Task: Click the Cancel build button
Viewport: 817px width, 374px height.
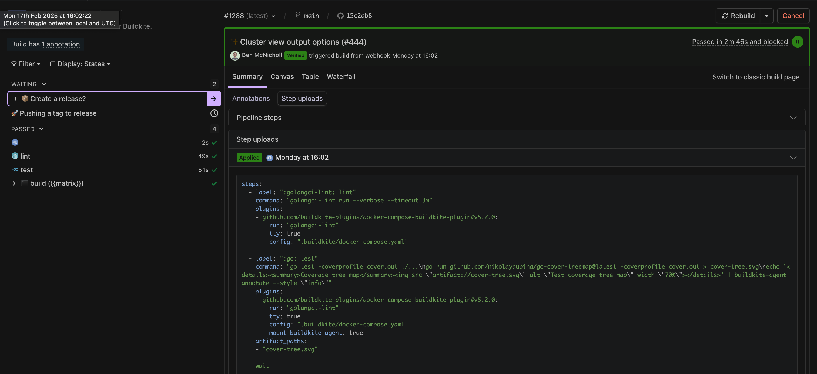Action: coord(793,16)
